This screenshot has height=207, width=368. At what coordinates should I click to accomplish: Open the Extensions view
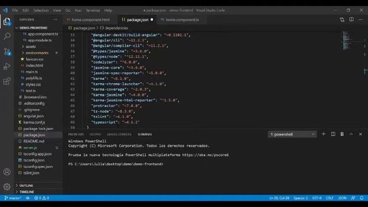7,81
